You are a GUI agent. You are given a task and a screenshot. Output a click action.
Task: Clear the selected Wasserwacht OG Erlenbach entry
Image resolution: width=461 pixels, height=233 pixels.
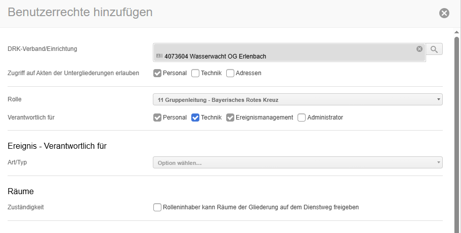(419, 49)
